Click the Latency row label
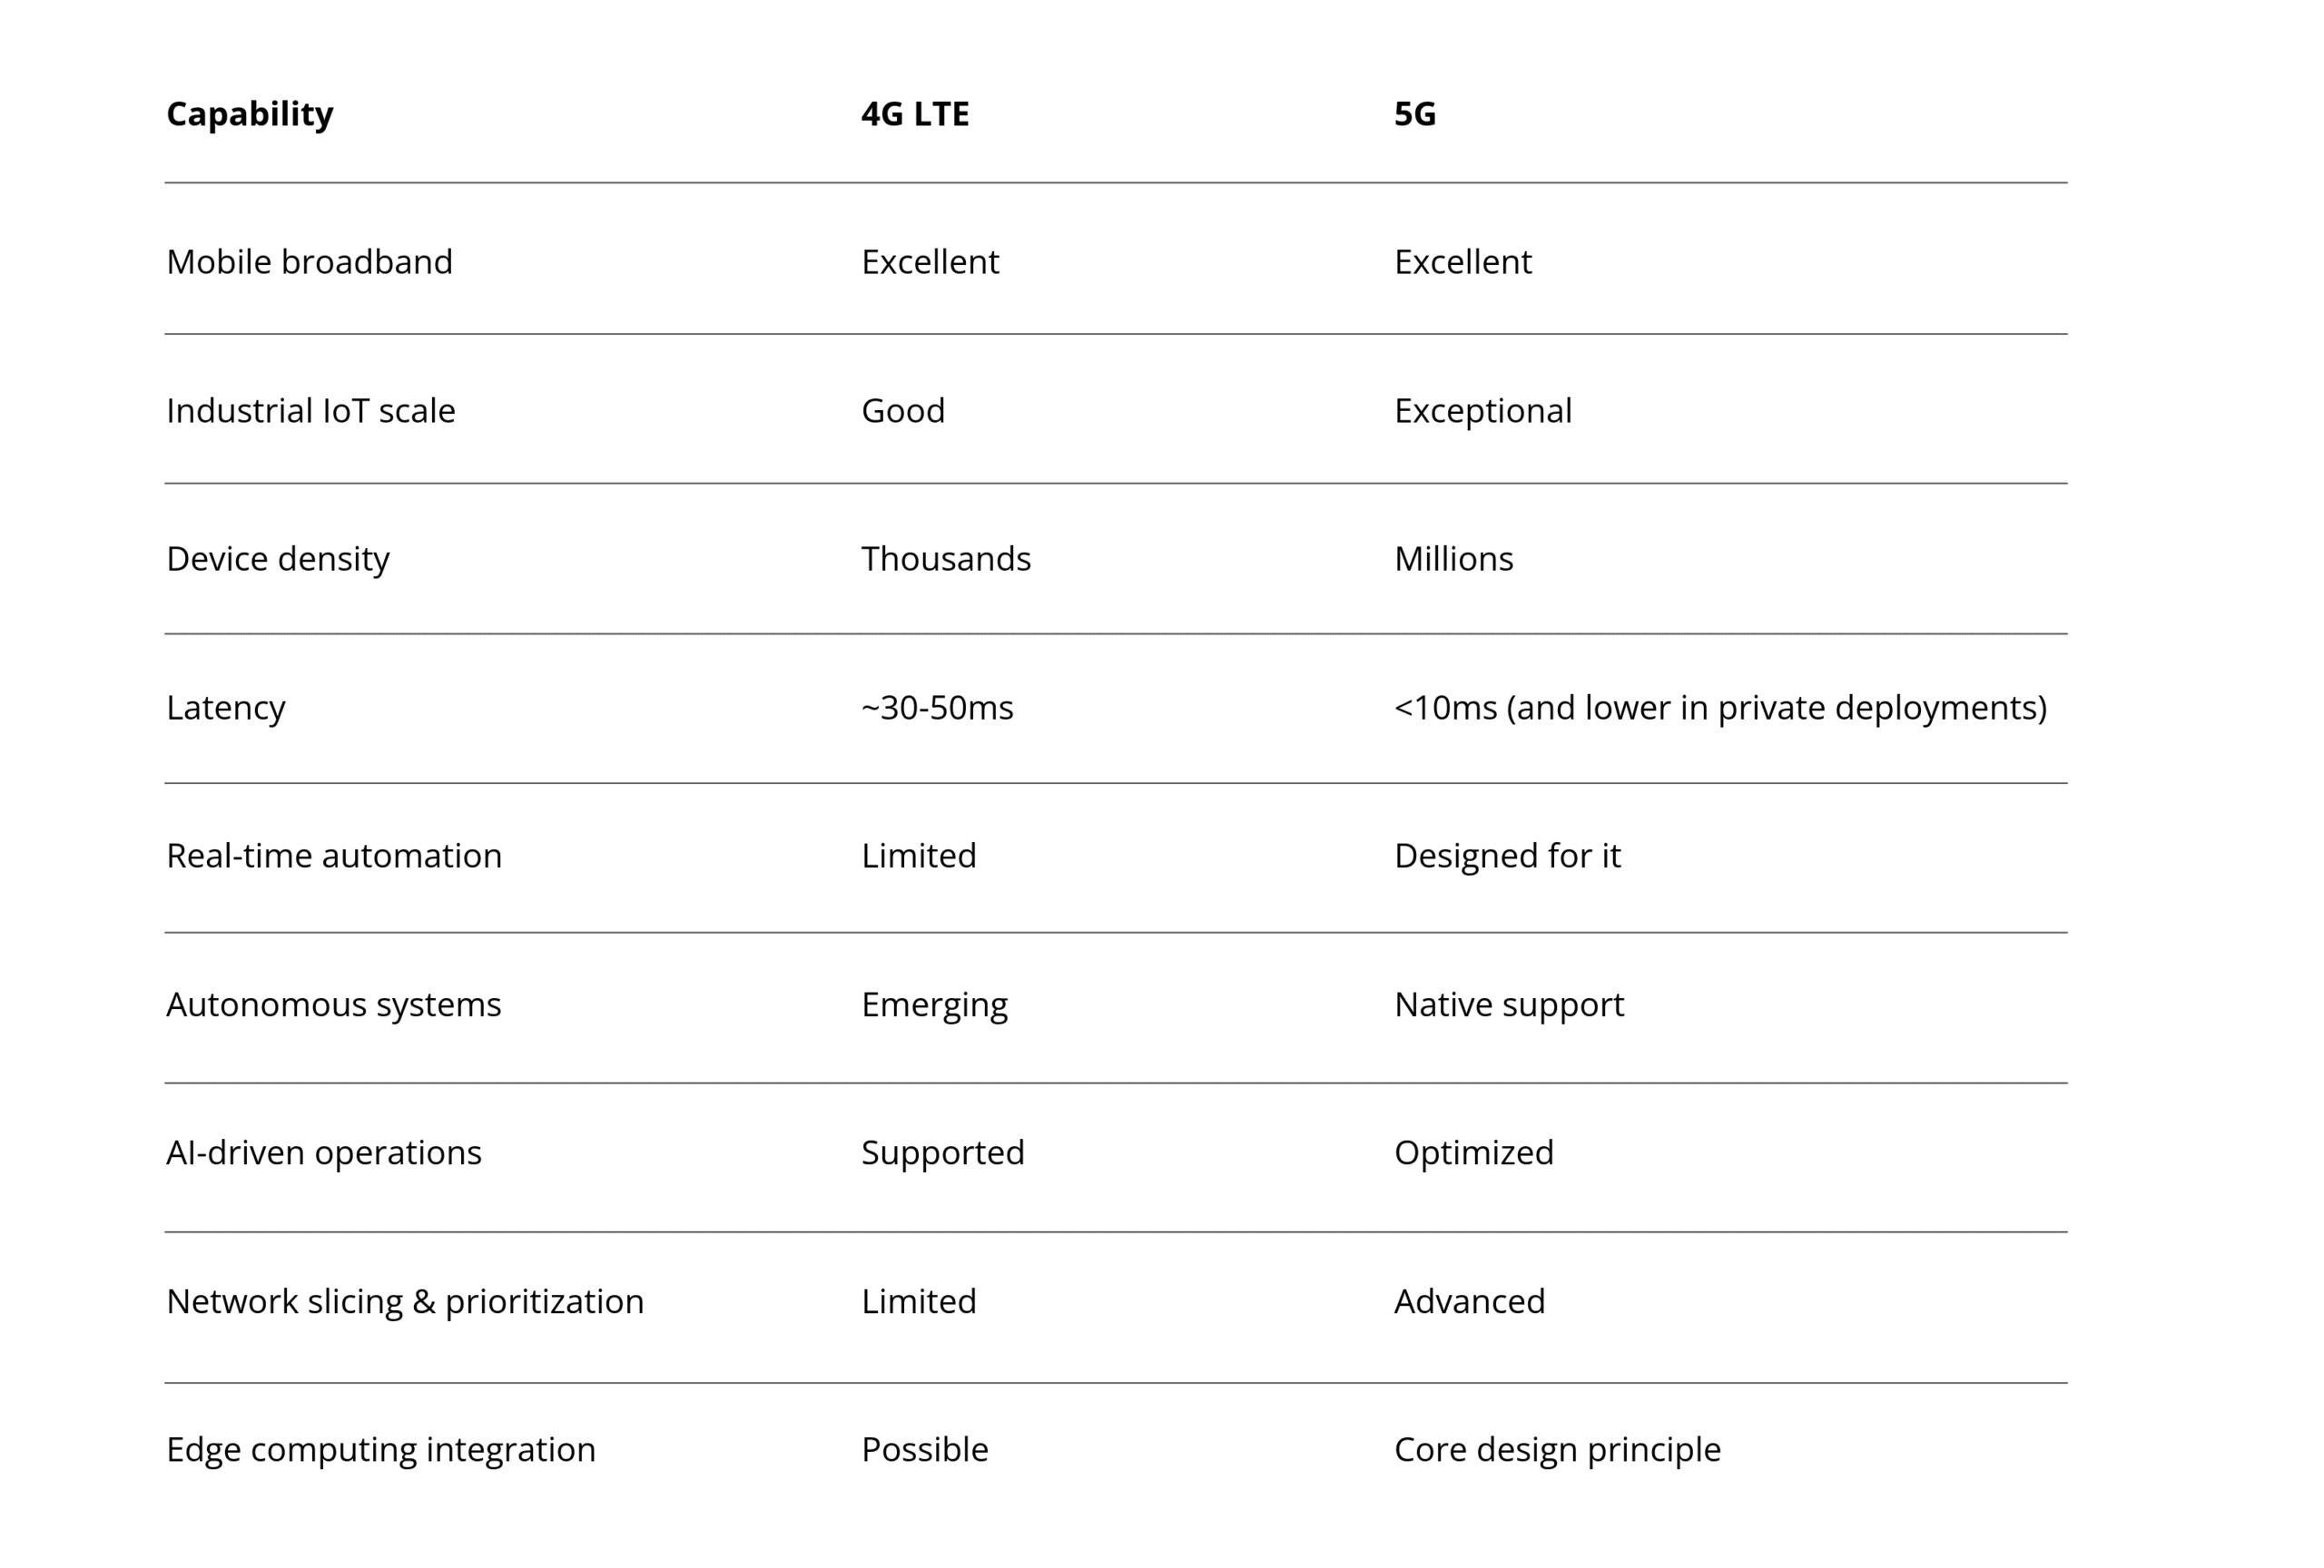This screenshot has height=1568, width=2324. (226, 709)
